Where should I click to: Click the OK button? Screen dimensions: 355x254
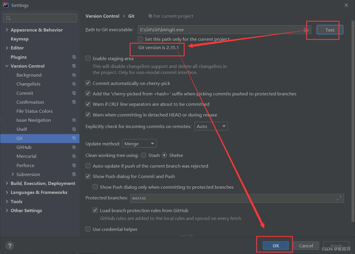click(276, 246)
